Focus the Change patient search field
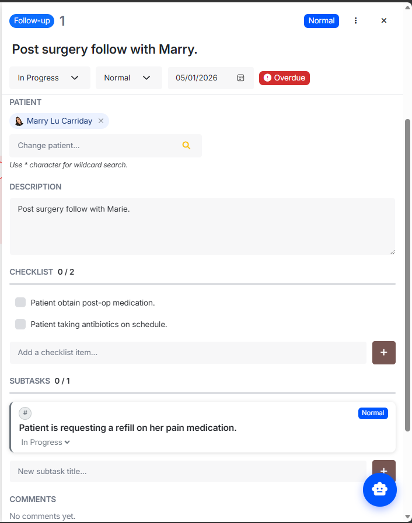Image resolution: width=412 pixels, height=523 pixels. point(106,146)
